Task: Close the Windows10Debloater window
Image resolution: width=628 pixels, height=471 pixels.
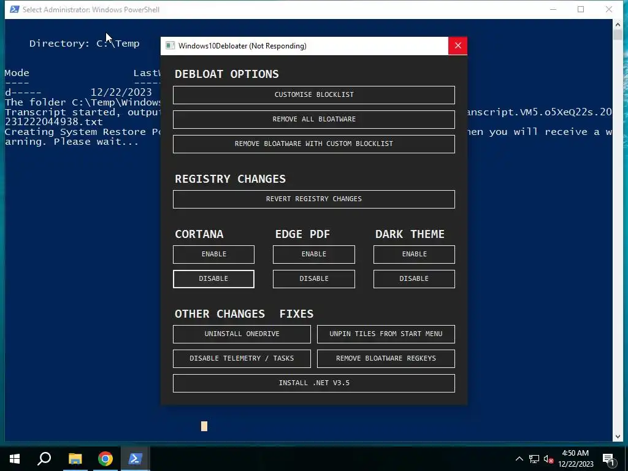Action: [458, 45]
